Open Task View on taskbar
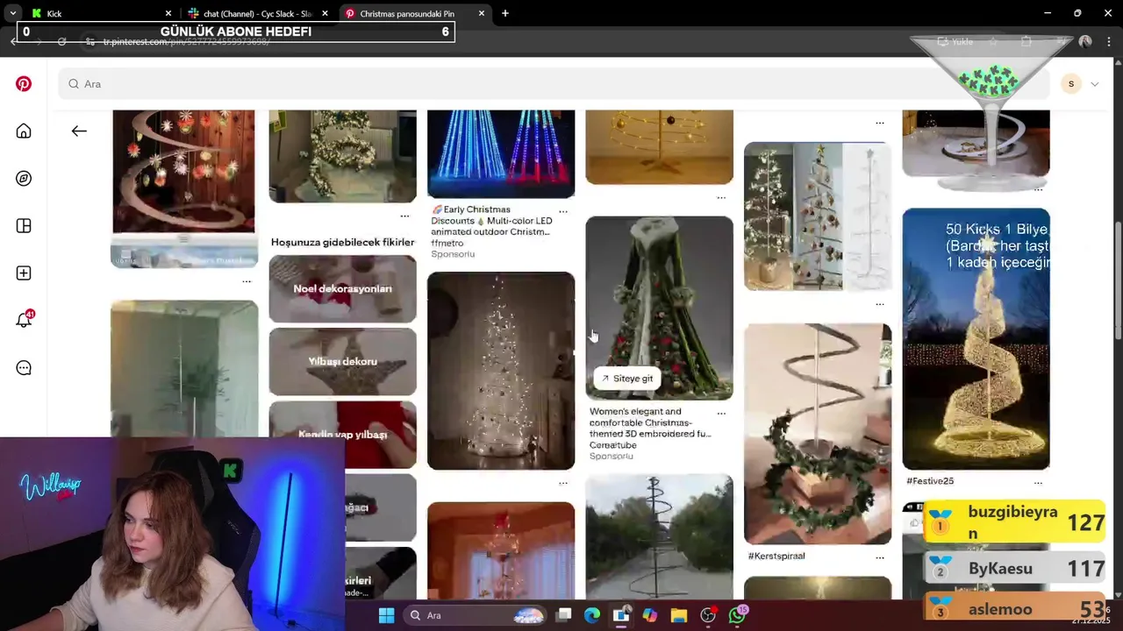 [x=563, y=615]
